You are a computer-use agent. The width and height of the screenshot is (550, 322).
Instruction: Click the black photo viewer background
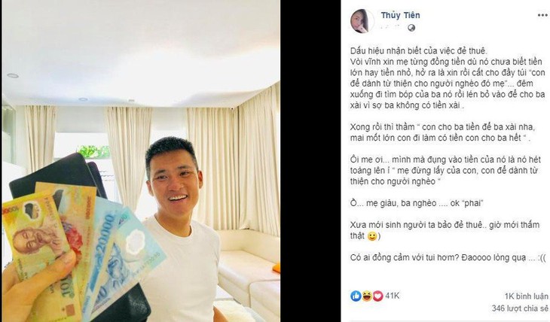click(310, 161)
